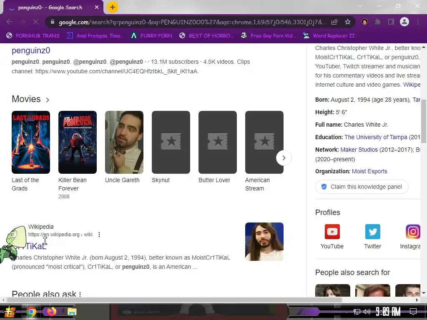Open People also ask options menu
The height and width of the screenshot is (320, 427).
[x=80, y=294]
